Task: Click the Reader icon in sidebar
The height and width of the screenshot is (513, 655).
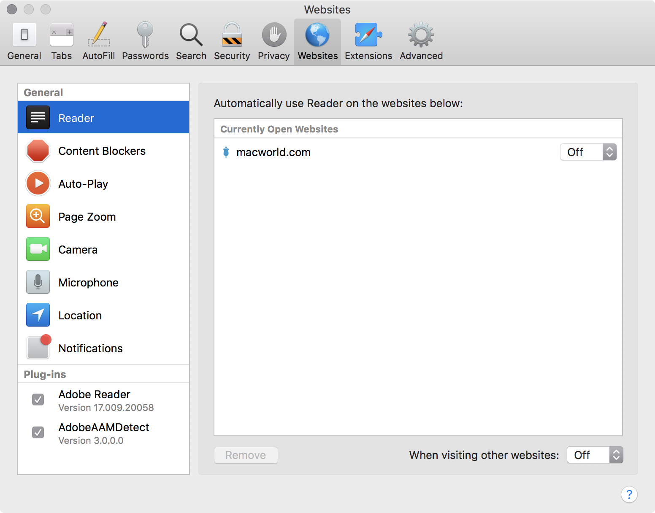Action: [38, 117]
